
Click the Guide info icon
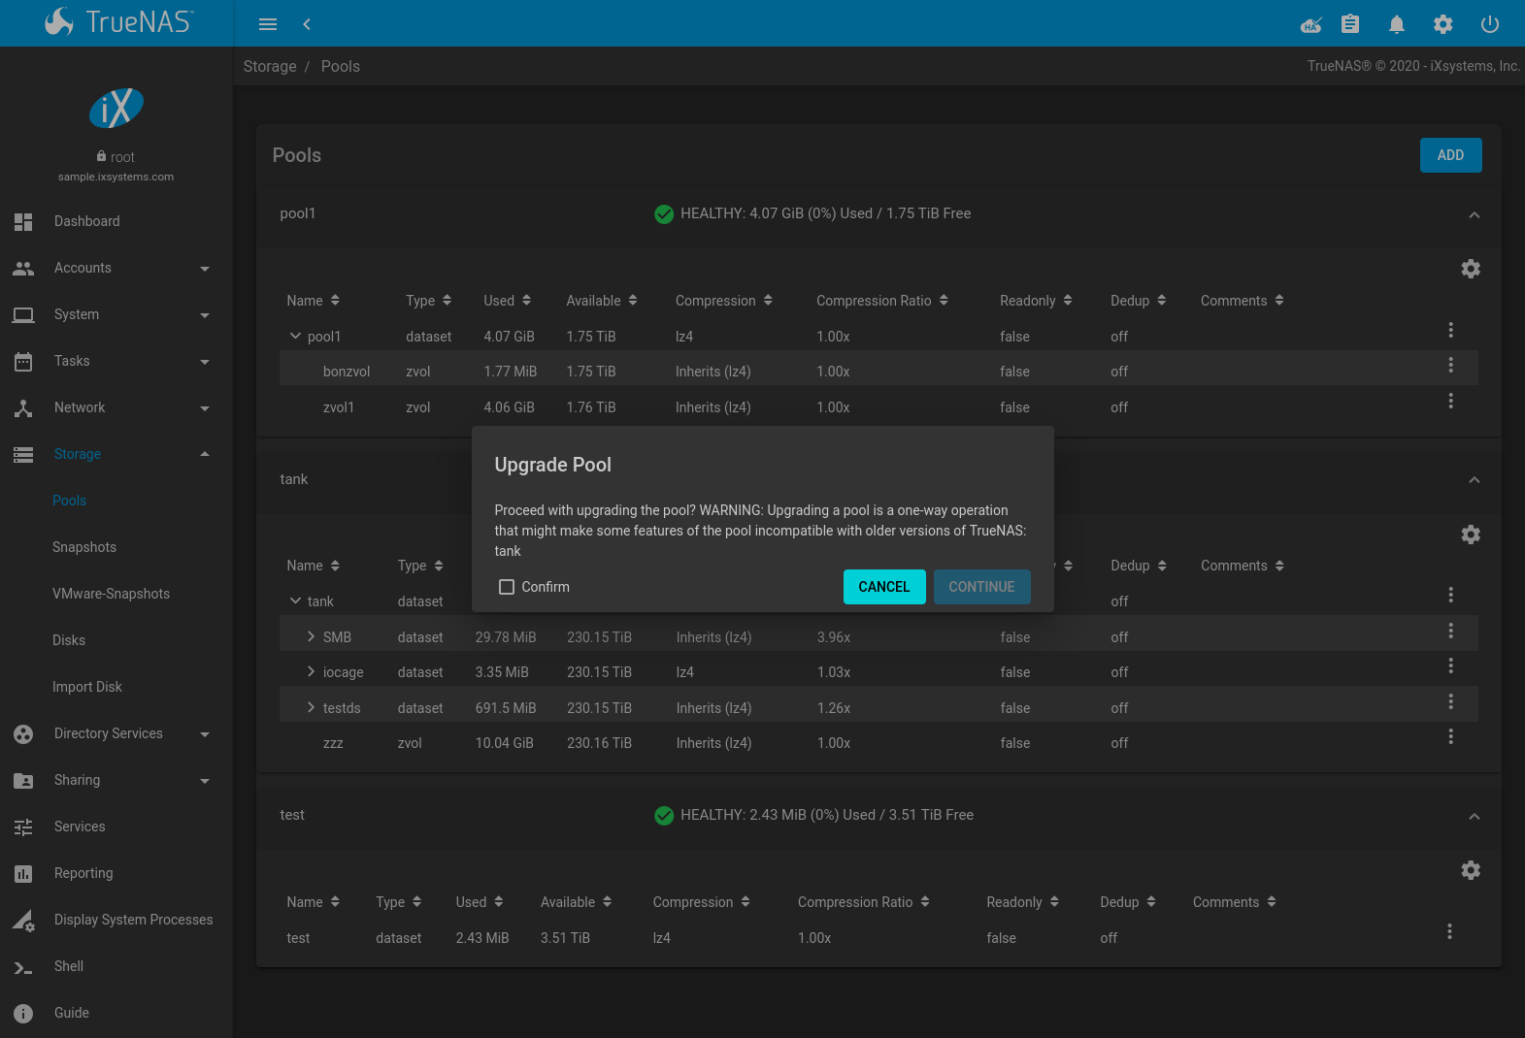(23, 1013)
